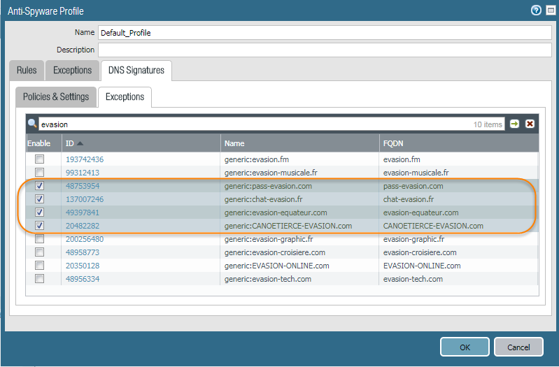559x367 pixels.
Task: Apply the filter with green arrow icon
Action: pyautogui.click(x=515, y=124)
